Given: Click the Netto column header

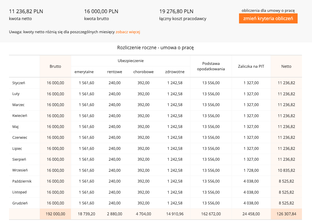Looking at the screenshot, I should pyautogui.click(x=286, y=66).
